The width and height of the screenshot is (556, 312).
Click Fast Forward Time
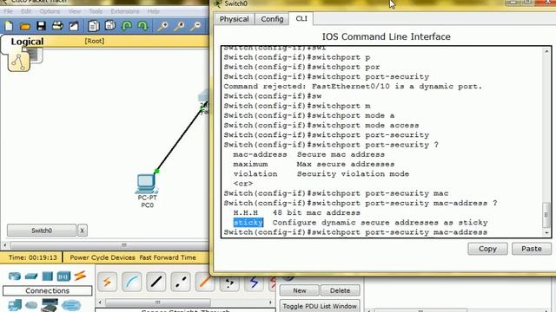coord(168,257)
